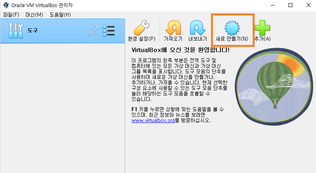Select the 도구 tools item

pyautogui.click(x=63, y=31)
